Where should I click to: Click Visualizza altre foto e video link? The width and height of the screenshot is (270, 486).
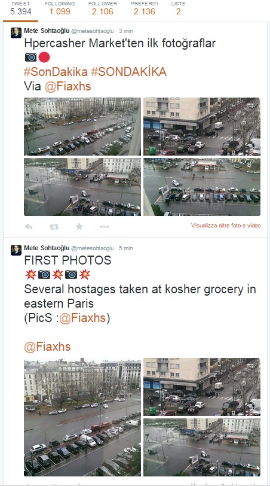point(226,226)
